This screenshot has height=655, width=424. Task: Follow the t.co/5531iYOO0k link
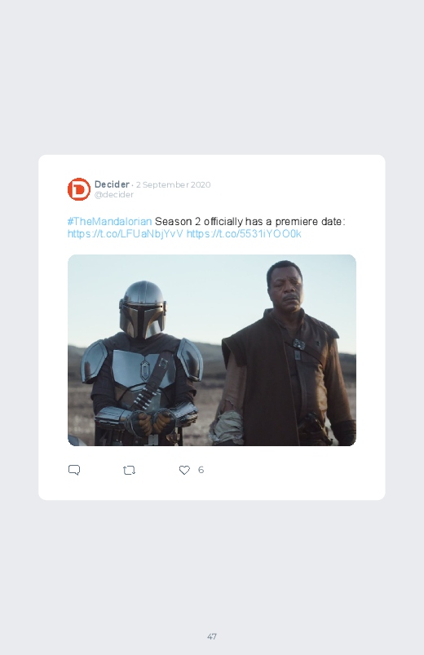244,233
